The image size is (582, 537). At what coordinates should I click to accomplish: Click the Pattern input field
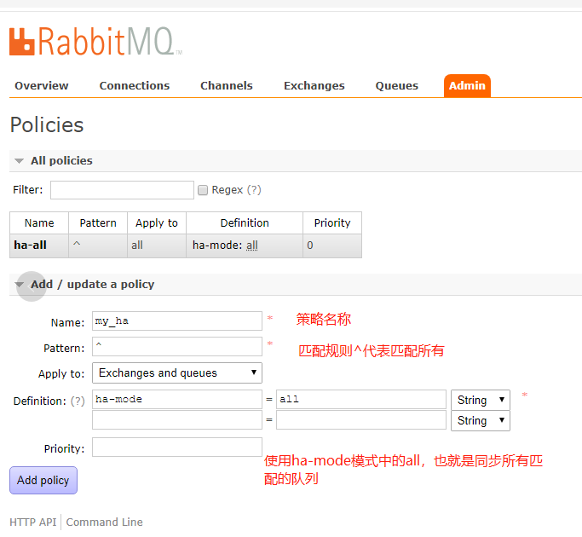tap(177, 346)
